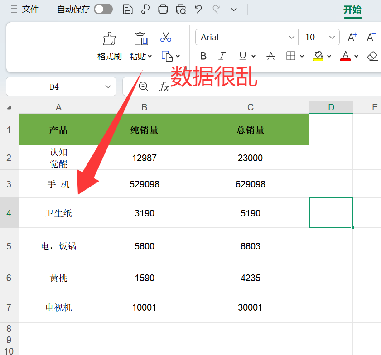Click the eraser Clear Formatting icon
This screenshot has width=381, height=355.
pos(372,56)
